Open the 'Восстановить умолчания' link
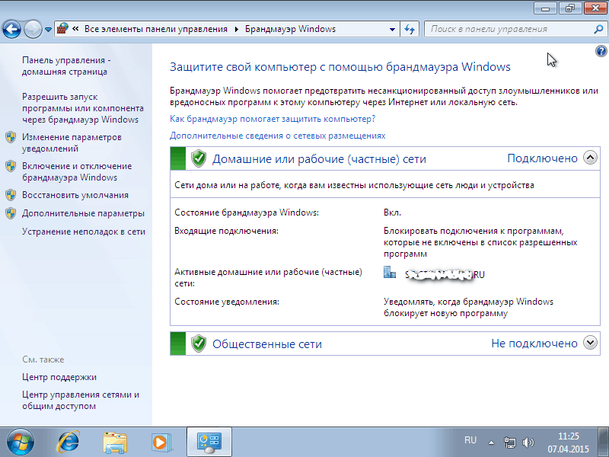 point(75,195)
